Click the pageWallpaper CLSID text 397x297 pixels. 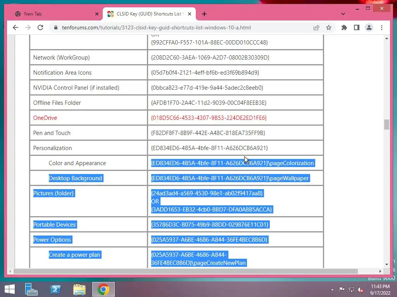point(230,178)
